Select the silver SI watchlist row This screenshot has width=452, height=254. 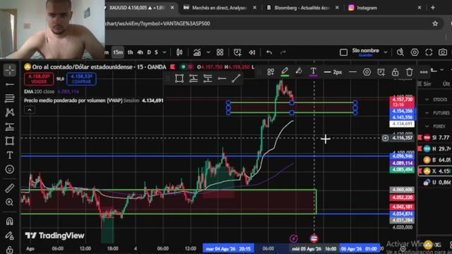click(x=434, y=137)
